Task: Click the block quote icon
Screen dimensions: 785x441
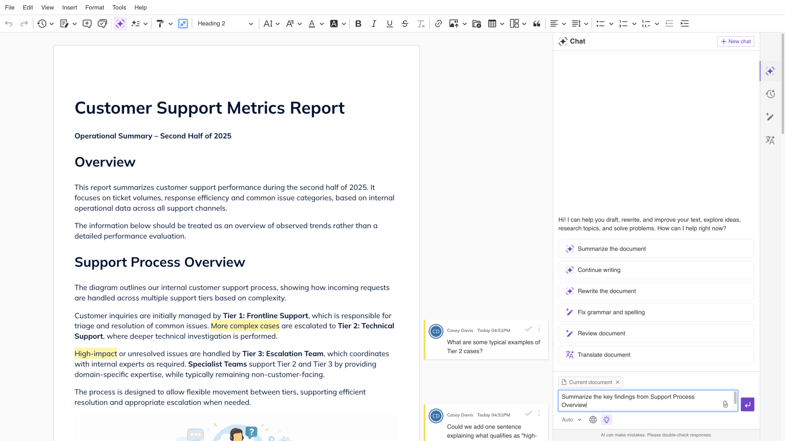Action: tap(537, 24)
